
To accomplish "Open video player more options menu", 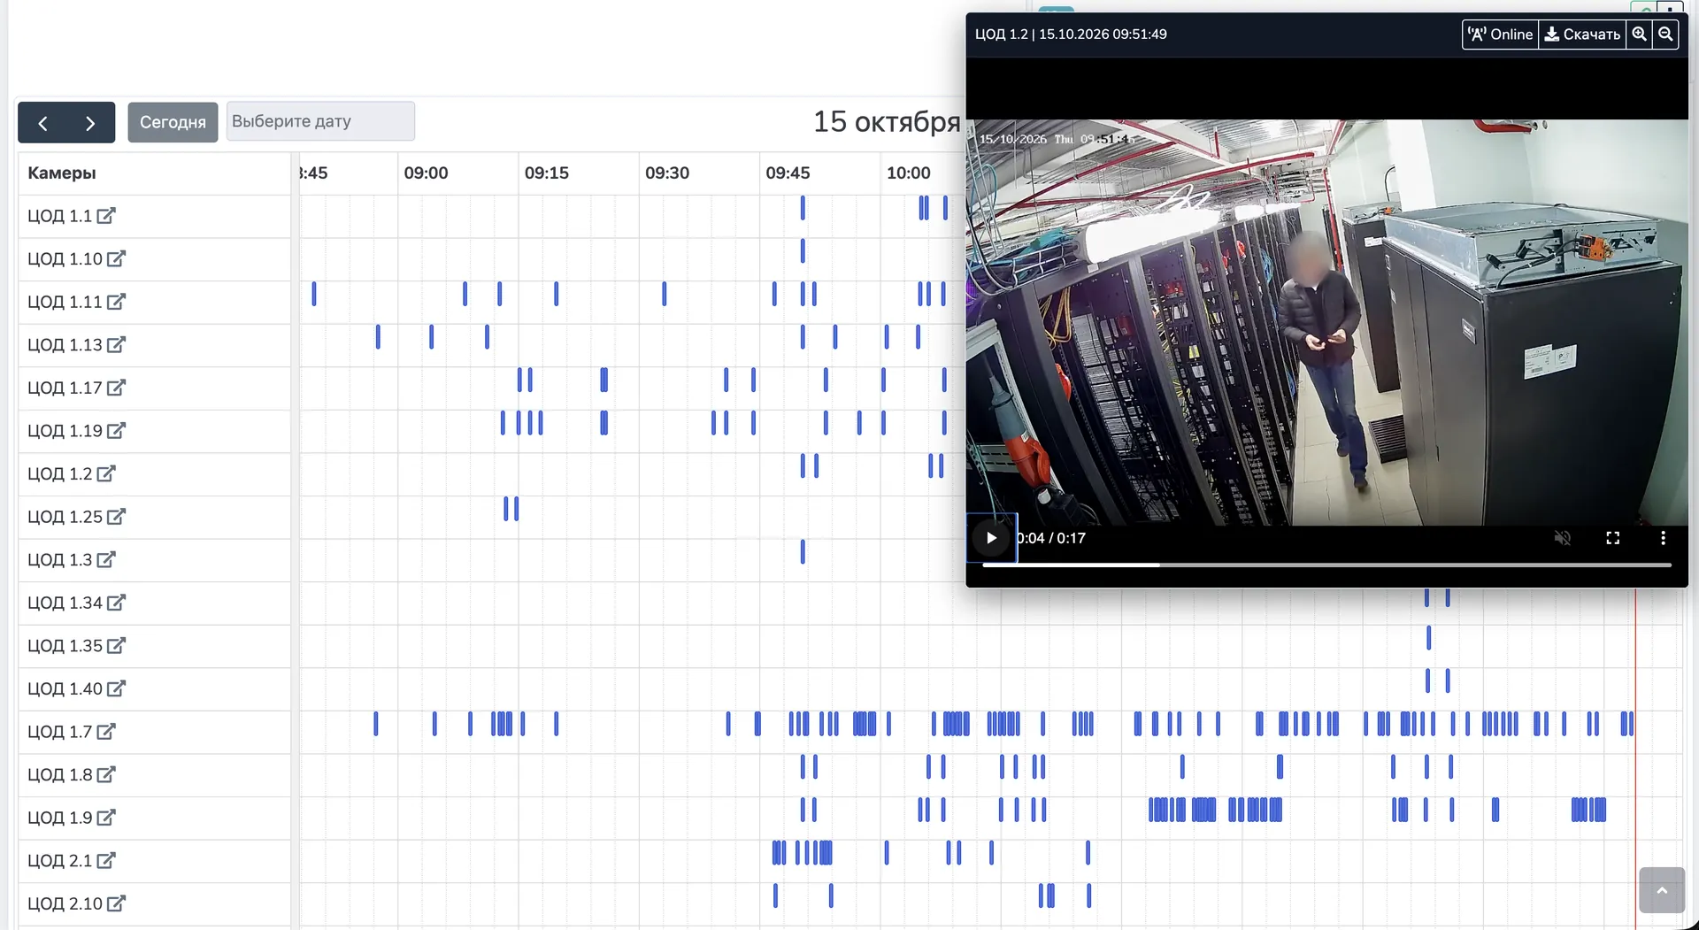I will [x=1663, y=538].
